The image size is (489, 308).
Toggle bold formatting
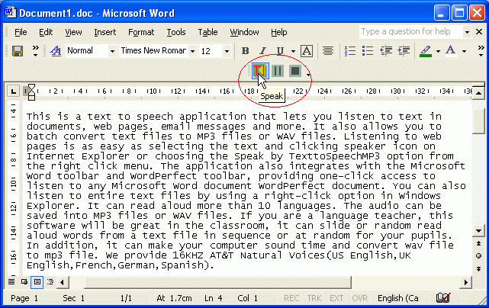[x=246, y=51]
